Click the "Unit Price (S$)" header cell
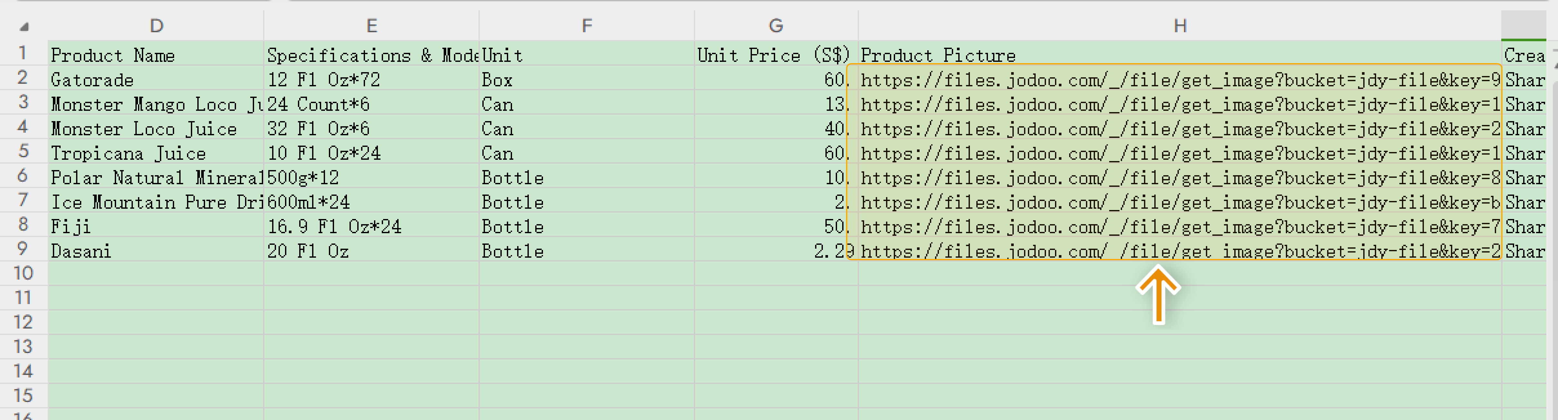The width and height of the screenshot is (1558, 420). (774, 55)
